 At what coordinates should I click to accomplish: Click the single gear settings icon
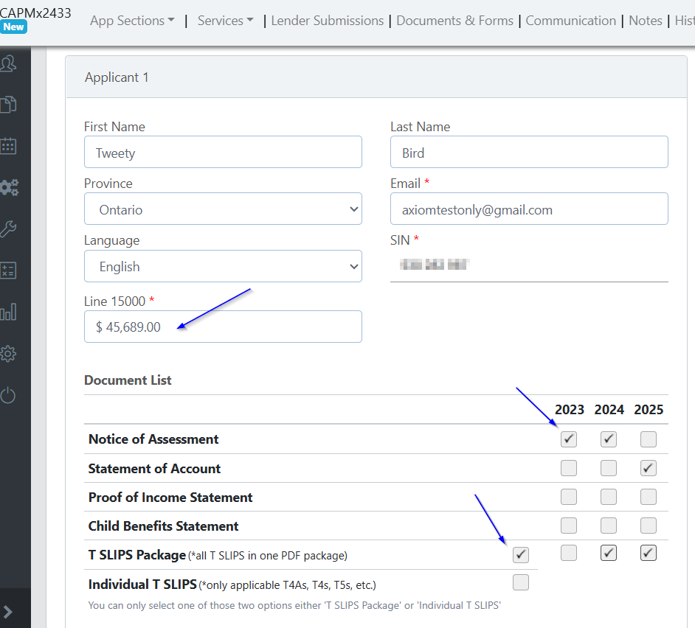(8, 354)
